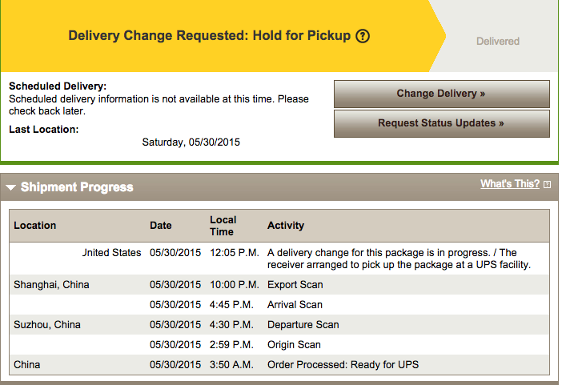Select the Export Scan activity row
Image resolution: width=562 pixels, height=385 pixels.
click(295, 285)
